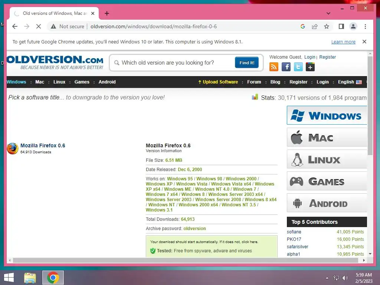This screenshot has width=380, height=285.
Task: Click the vertical scrollbar thumb
Action: coord(370,106)
